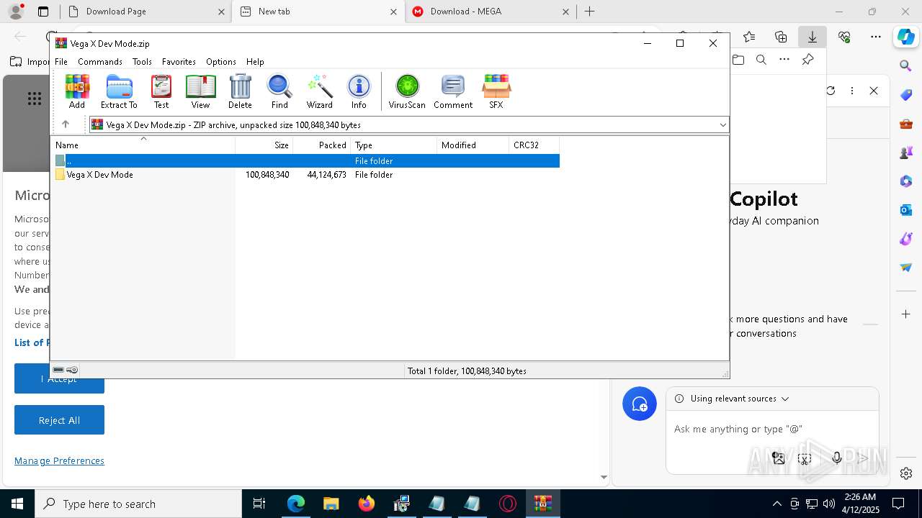This screenshot has height=518, width=922.
Task: Go up one level arrow in WinRAR
Action: pyautogui.click(x=66, y=124)
